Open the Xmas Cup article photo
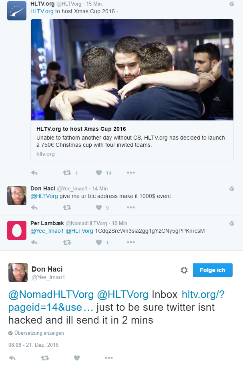The image size is (243, 370). point(132,70)
